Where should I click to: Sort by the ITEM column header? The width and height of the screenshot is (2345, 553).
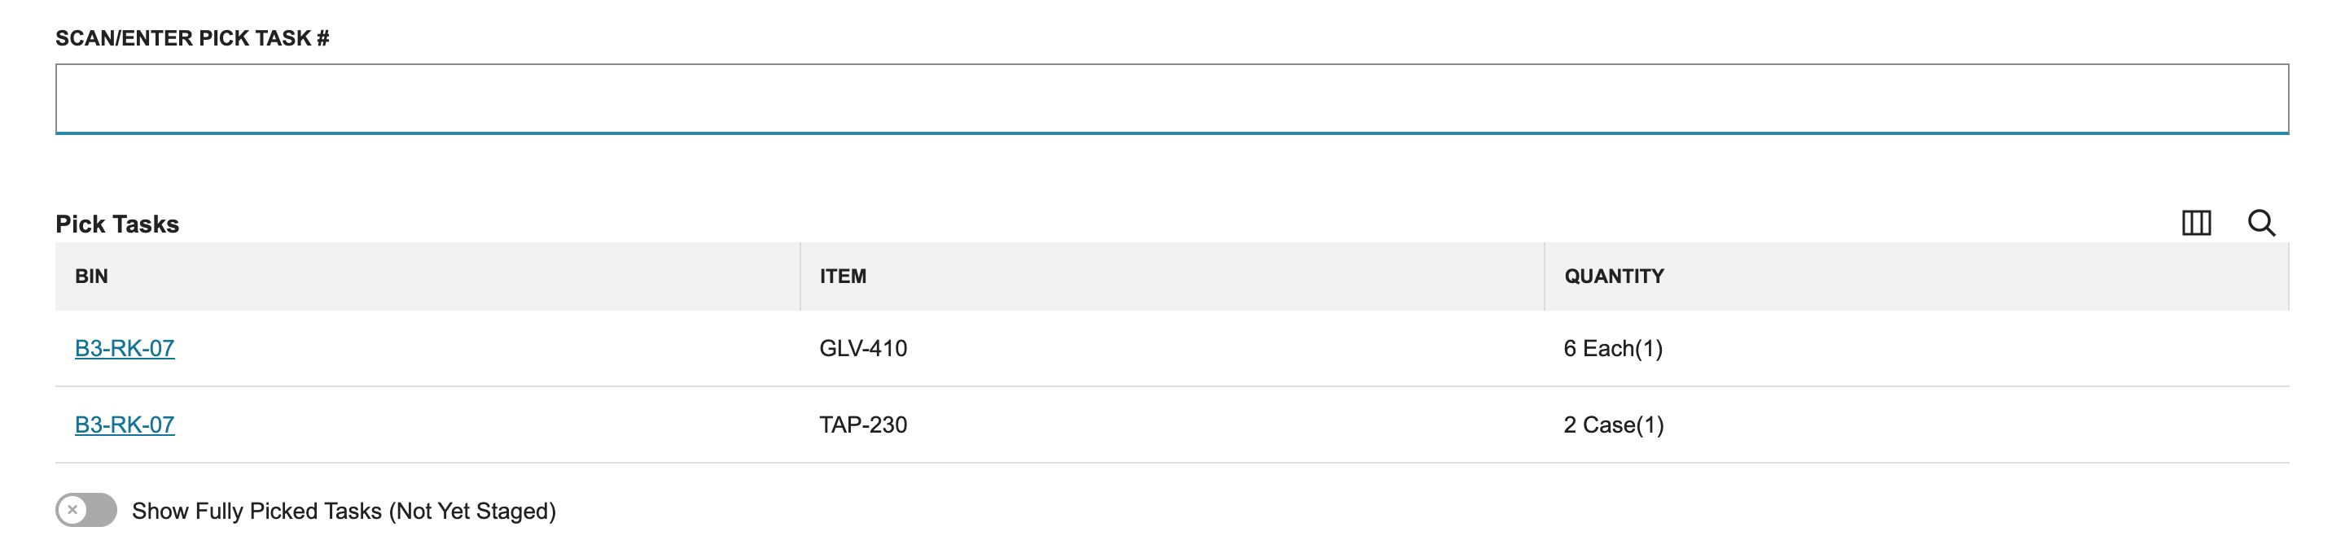coord(843,276)
